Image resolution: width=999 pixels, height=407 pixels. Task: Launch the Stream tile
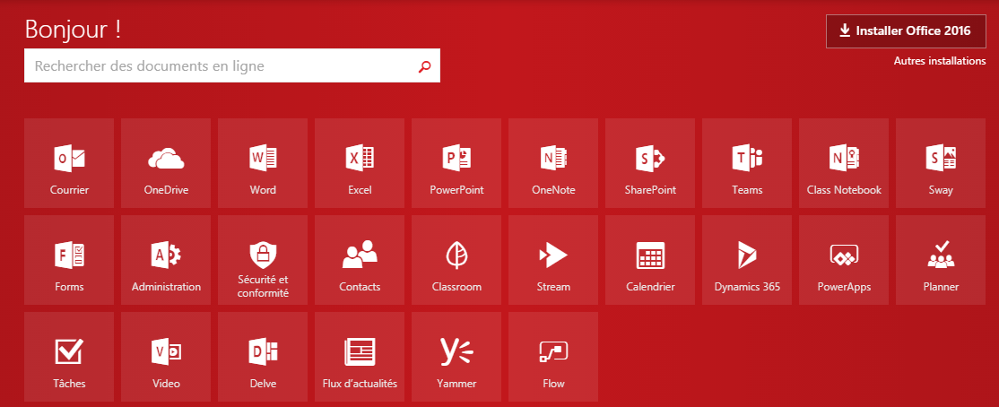point(553,260)
